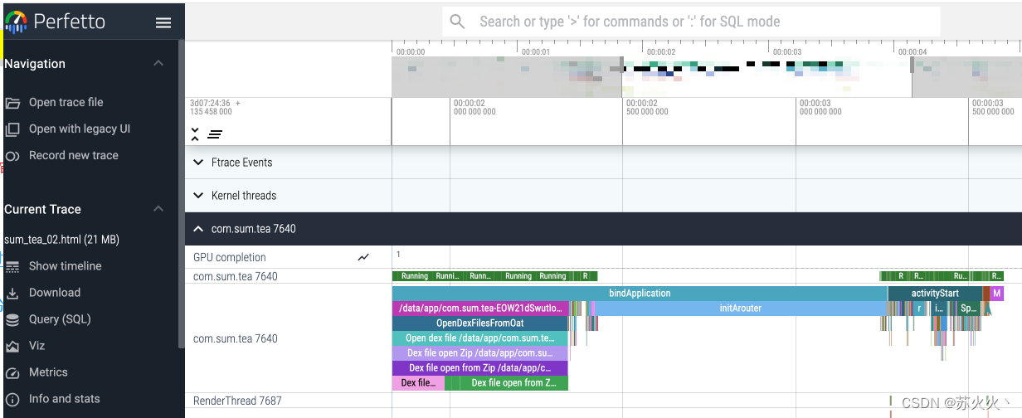Select the GPU completion track label
The image size is (1022, 418).
pos(230,258)
